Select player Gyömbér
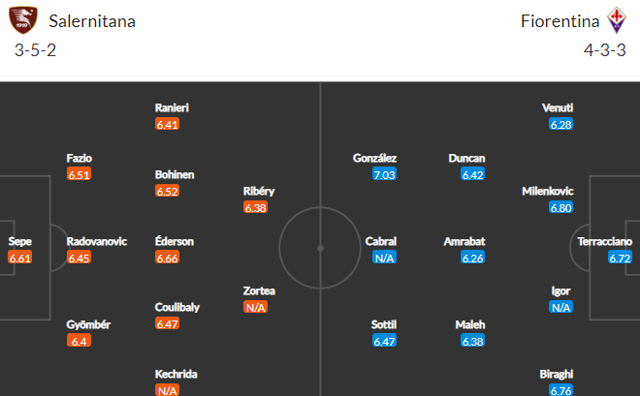 point(88,324)
